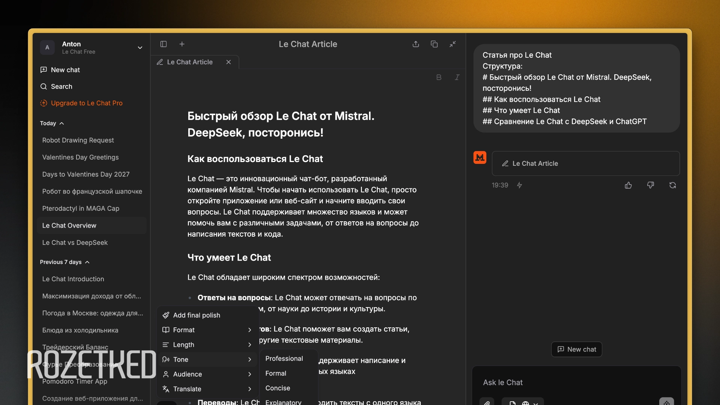This screenshot has width=720, height=405.
Task: Select Explanatory tone option
Action: [289, 402]
